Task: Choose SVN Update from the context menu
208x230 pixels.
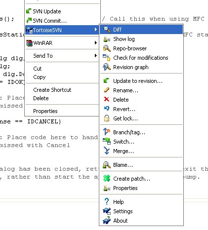Action: pyautogui.click(x=62, y=11)
